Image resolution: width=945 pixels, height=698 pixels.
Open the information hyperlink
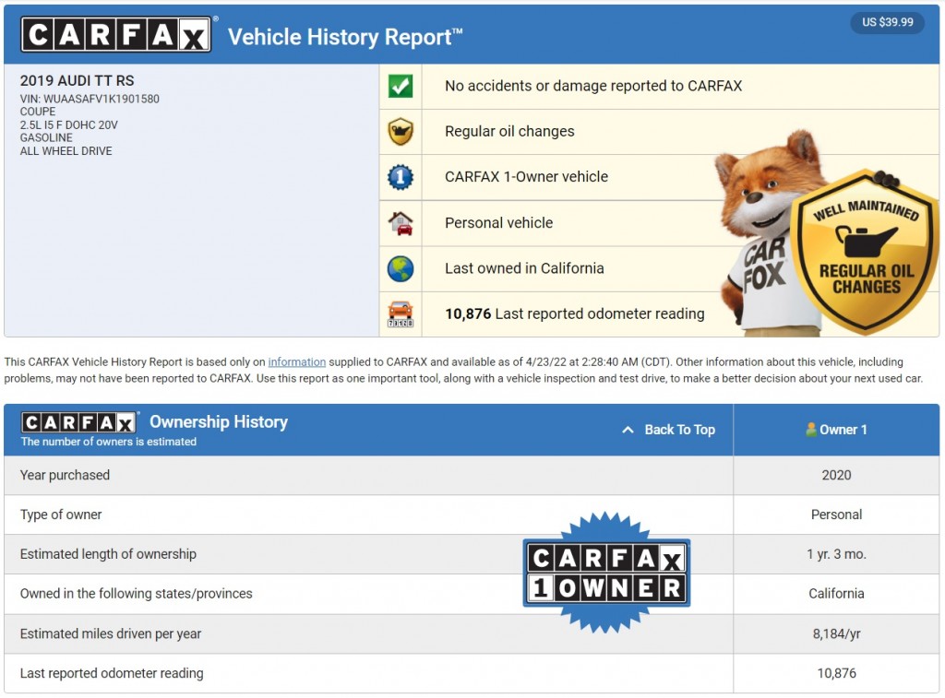coord(296,362)
